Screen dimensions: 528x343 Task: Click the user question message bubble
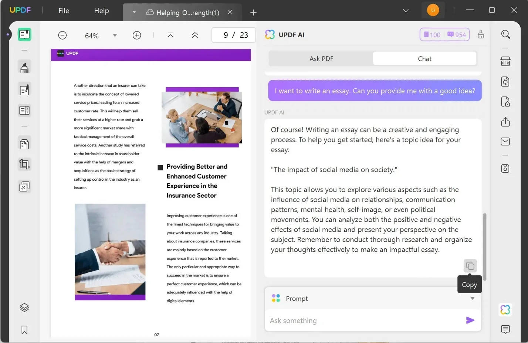[375, 91]
